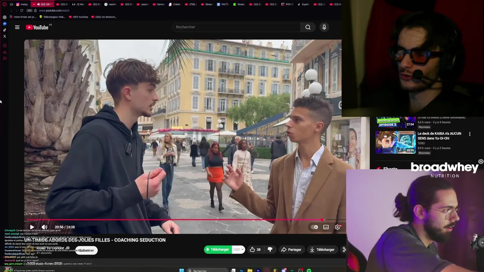The height and width of the screenshot is (272, 484).
Task: Open the EPISODE 3 recommended video thumbnail
Action: coord(396,122)
